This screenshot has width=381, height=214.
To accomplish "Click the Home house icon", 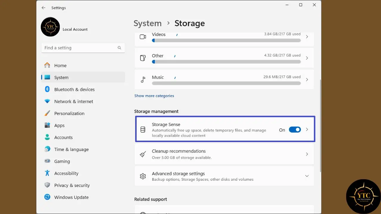I will click(x=47, y=65).
